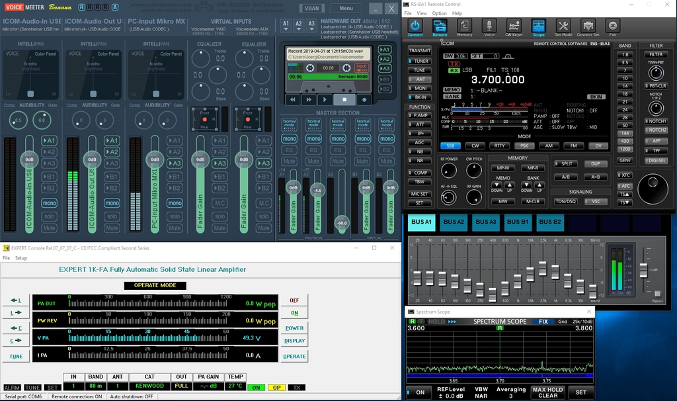Select the BUS A3 equalizer tab
This screenshot has height=401, width=677.
[x=486, y=222]
